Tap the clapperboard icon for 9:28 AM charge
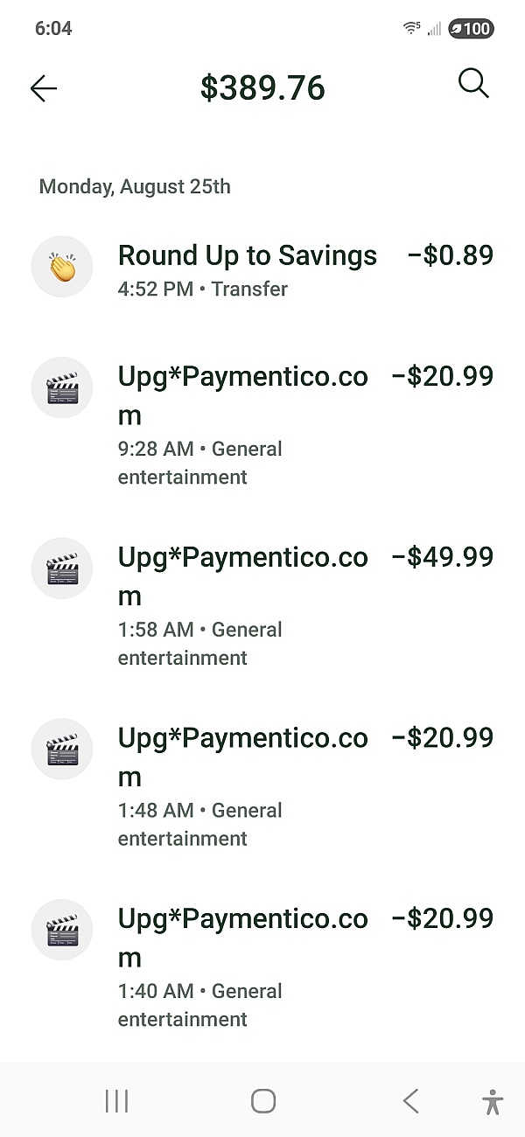The width and height of the screenshot is (525, 1137). coord(62,387)
